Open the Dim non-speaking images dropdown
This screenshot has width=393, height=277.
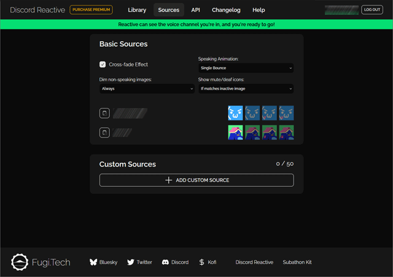[147, 88]
